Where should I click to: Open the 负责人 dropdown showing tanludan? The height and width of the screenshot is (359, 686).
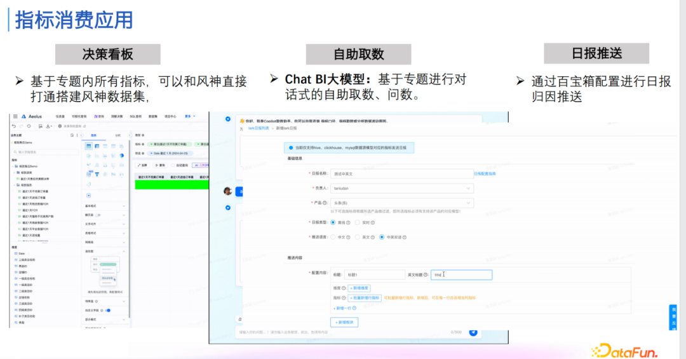401,188
